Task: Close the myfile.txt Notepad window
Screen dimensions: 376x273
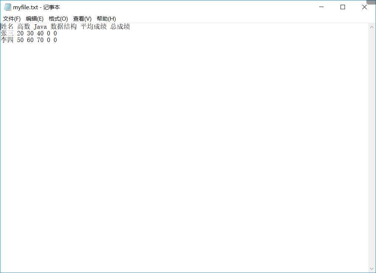Action: click(365, 7)
